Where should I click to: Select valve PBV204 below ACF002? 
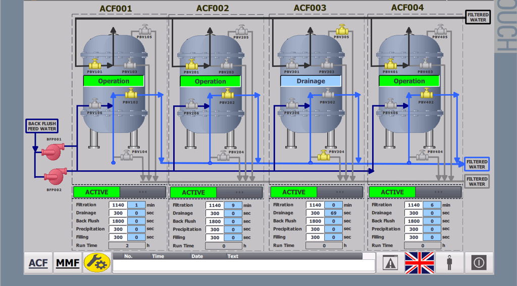coord(223,155)
